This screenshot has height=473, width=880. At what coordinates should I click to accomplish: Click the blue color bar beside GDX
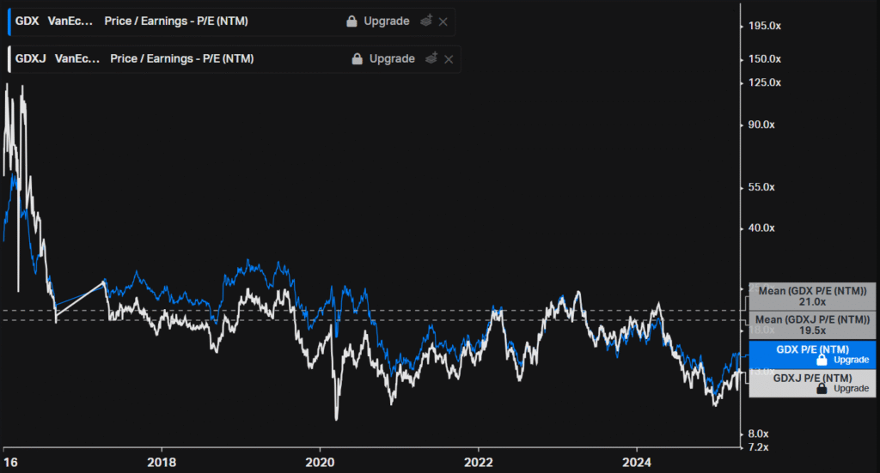9,21
